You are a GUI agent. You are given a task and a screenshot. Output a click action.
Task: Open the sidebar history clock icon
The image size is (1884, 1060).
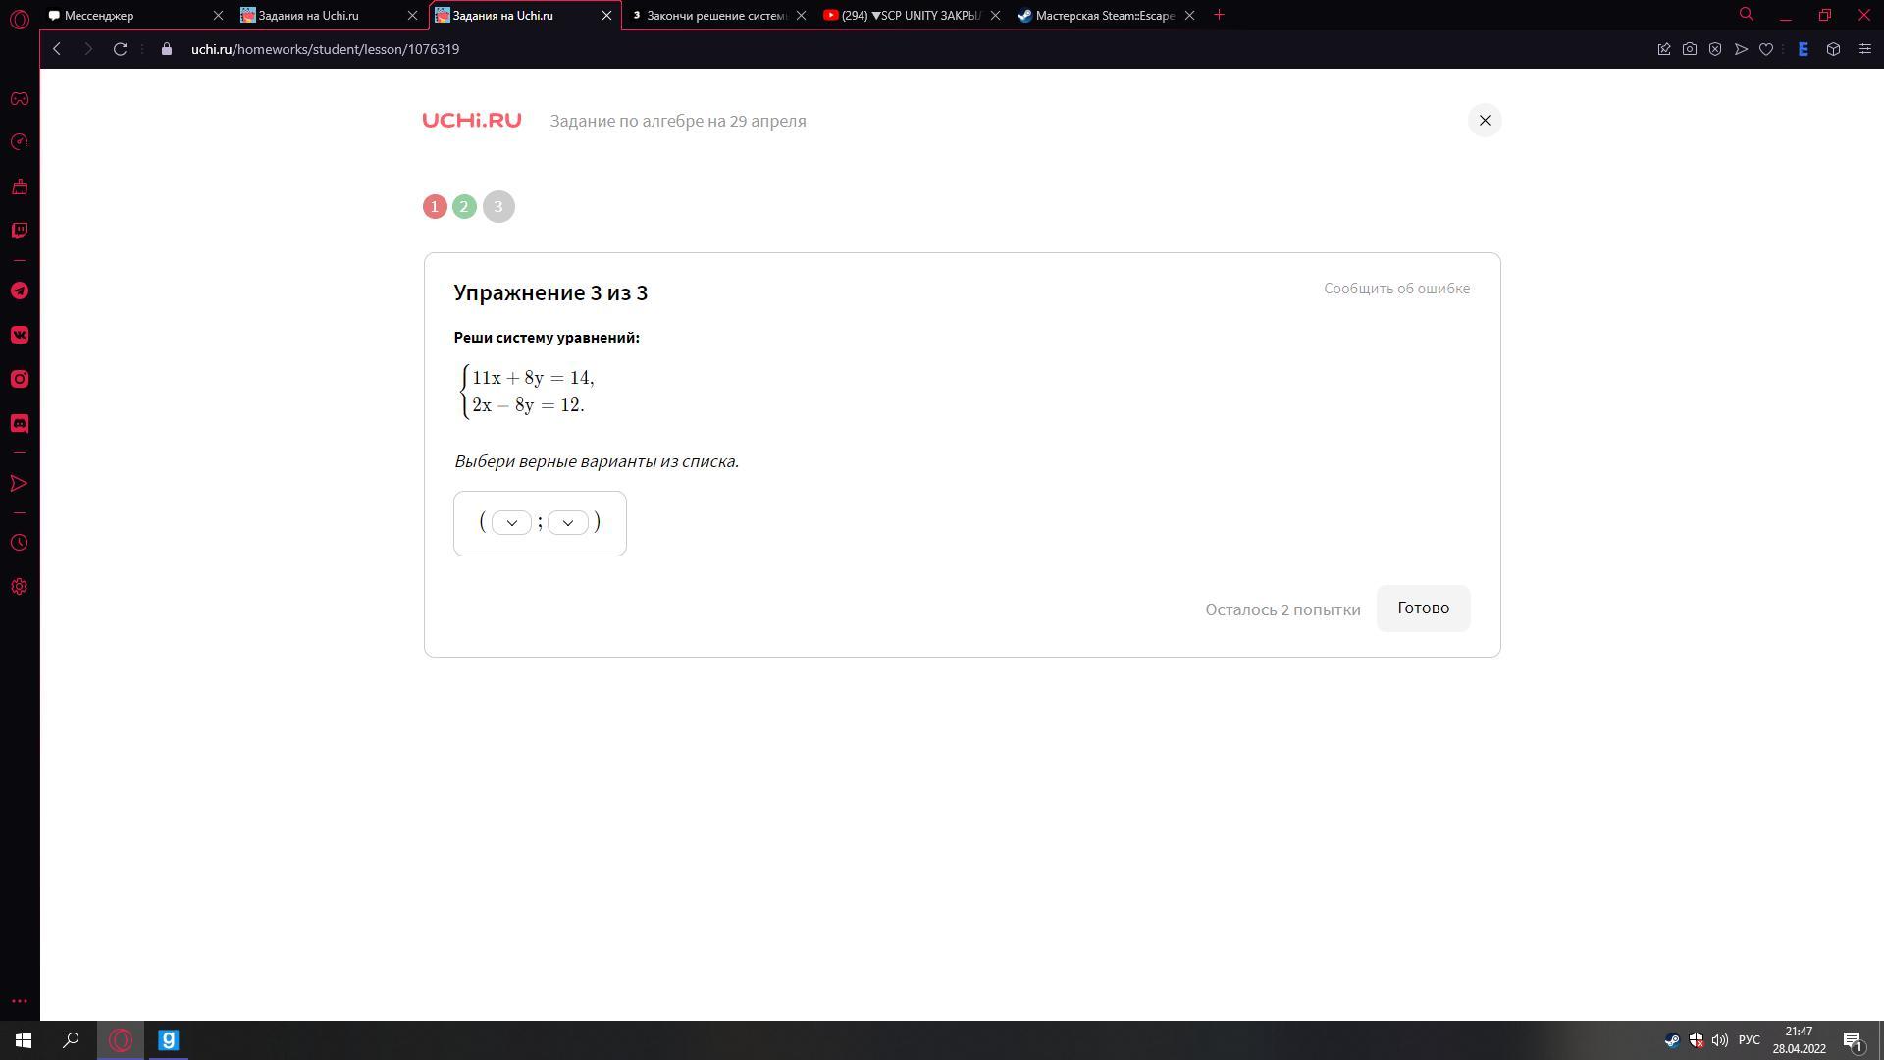20,543
